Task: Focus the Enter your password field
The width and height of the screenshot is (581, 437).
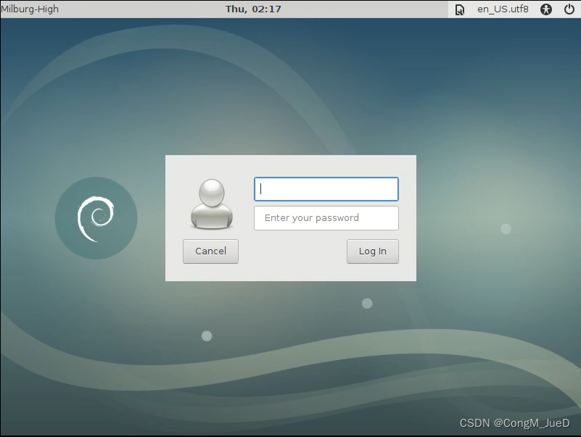Action: 326,218
